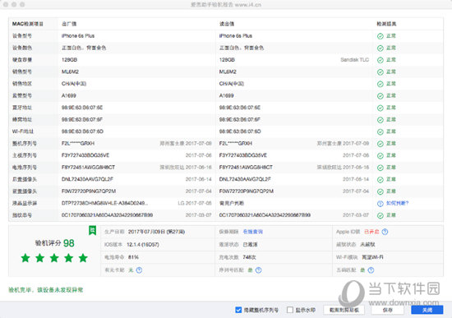Image resolution: width=452 pixels, height=318 pixels.
Task: Click the 读取值 column header
Action: click(x=227, y=24)
